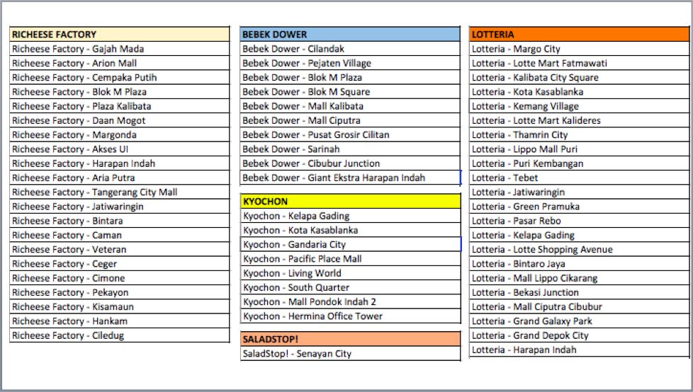The height and width of the screenshot is (392, 693).
Task: Click Kyochon - Gandaria City cell
Action: click(x=350, y=245)
